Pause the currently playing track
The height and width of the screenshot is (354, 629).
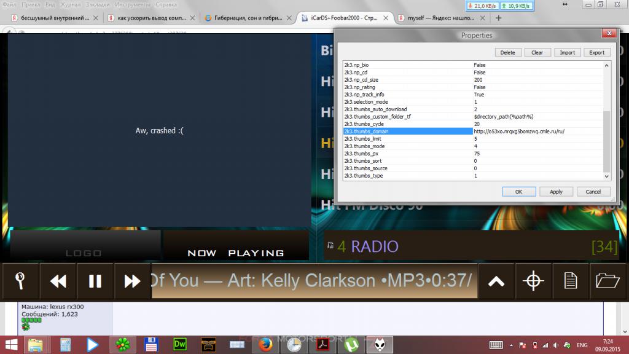[x=95, y=281]
